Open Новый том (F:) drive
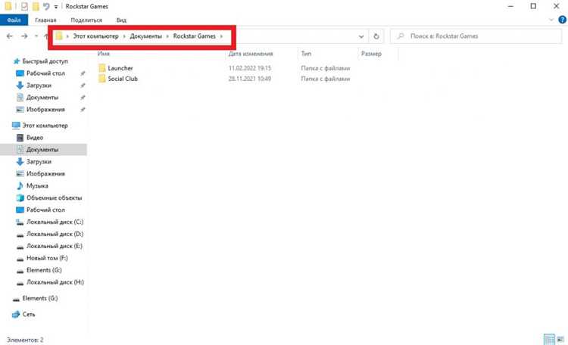 coord(47,258)
